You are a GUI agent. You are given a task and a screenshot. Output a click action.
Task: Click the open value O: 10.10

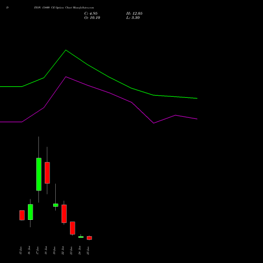click(92, 18)
